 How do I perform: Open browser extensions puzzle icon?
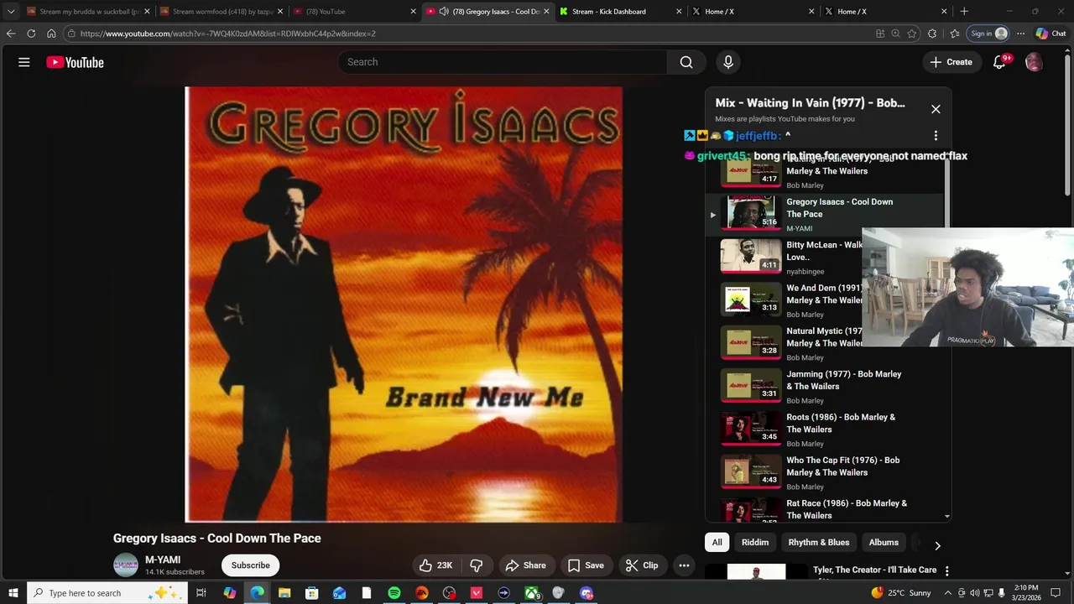[932, 34]
